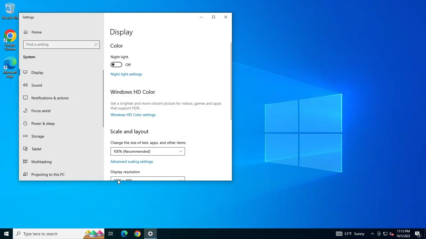Turn on the Night light toggle
The width and height of the screenshot is (426, 239).
pyautogui.click(x=116, y=65)
